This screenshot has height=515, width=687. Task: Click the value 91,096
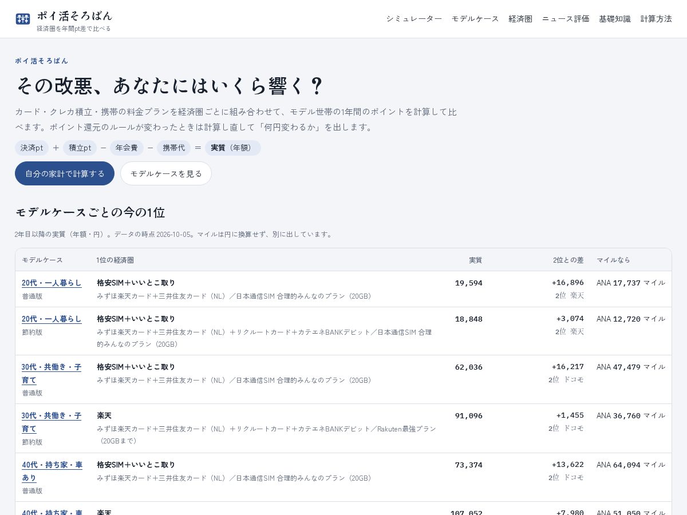coord(469,415)
